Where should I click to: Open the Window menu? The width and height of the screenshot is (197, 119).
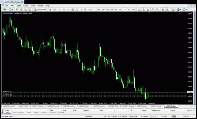[x=40, y=6]
